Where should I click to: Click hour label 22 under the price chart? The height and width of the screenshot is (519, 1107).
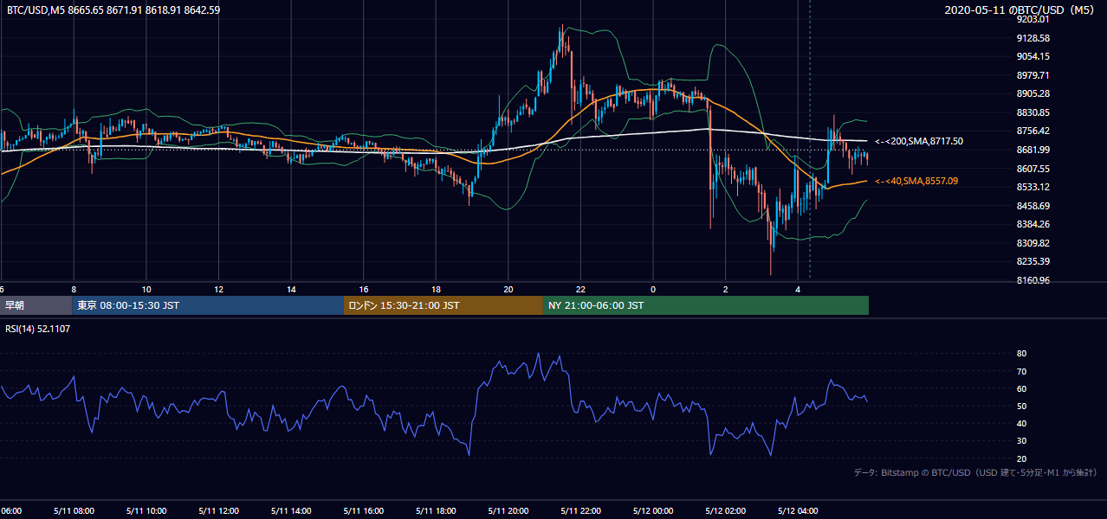click(581, 289)
